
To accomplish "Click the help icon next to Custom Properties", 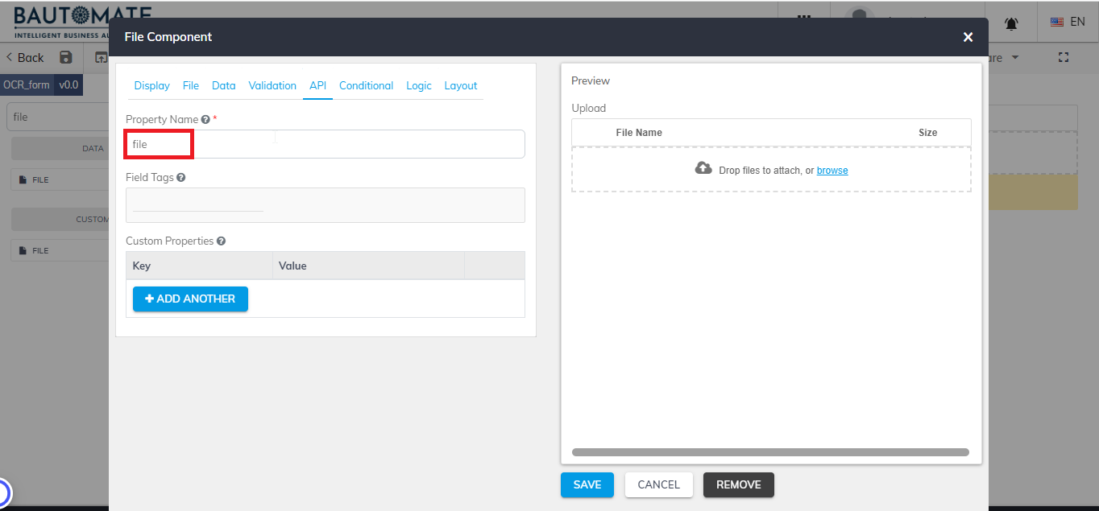I will coord(221,241).
